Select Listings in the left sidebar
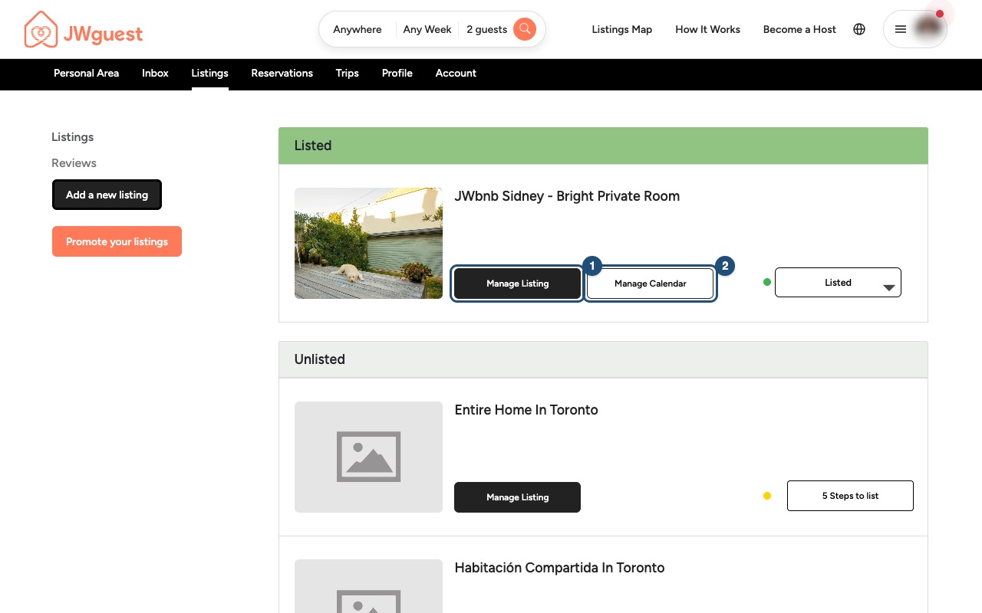Image resolution: width=982 pixels, height=613 pixels. pyautogui.click(x=72, y=137)
